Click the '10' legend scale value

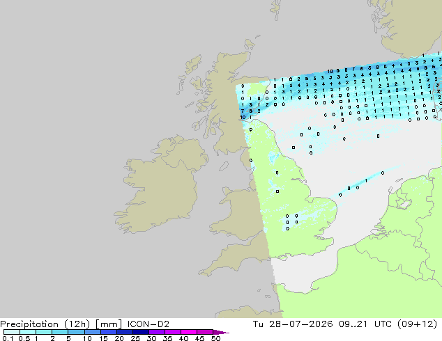point(87,338)
